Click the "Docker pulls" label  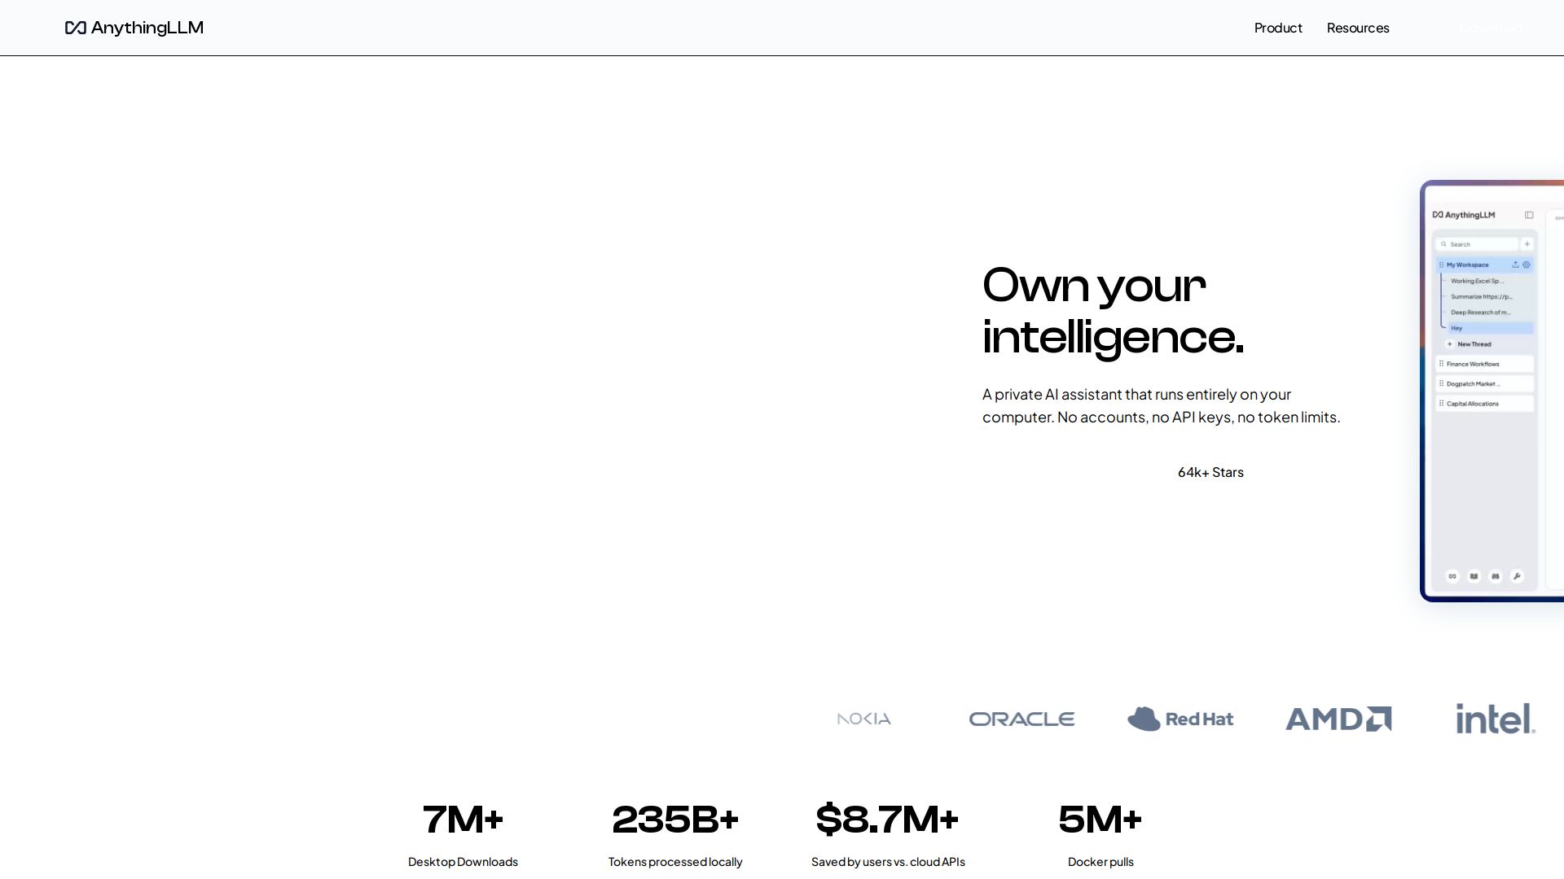[x=1101, y=862]
